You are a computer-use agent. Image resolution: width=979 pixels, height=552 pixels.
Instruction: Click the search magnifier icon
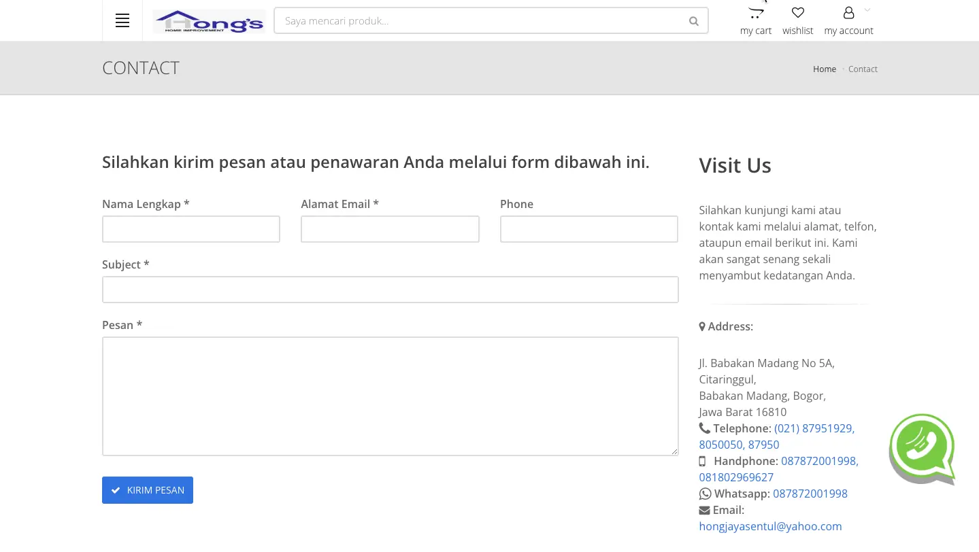[x=693, y=21]
